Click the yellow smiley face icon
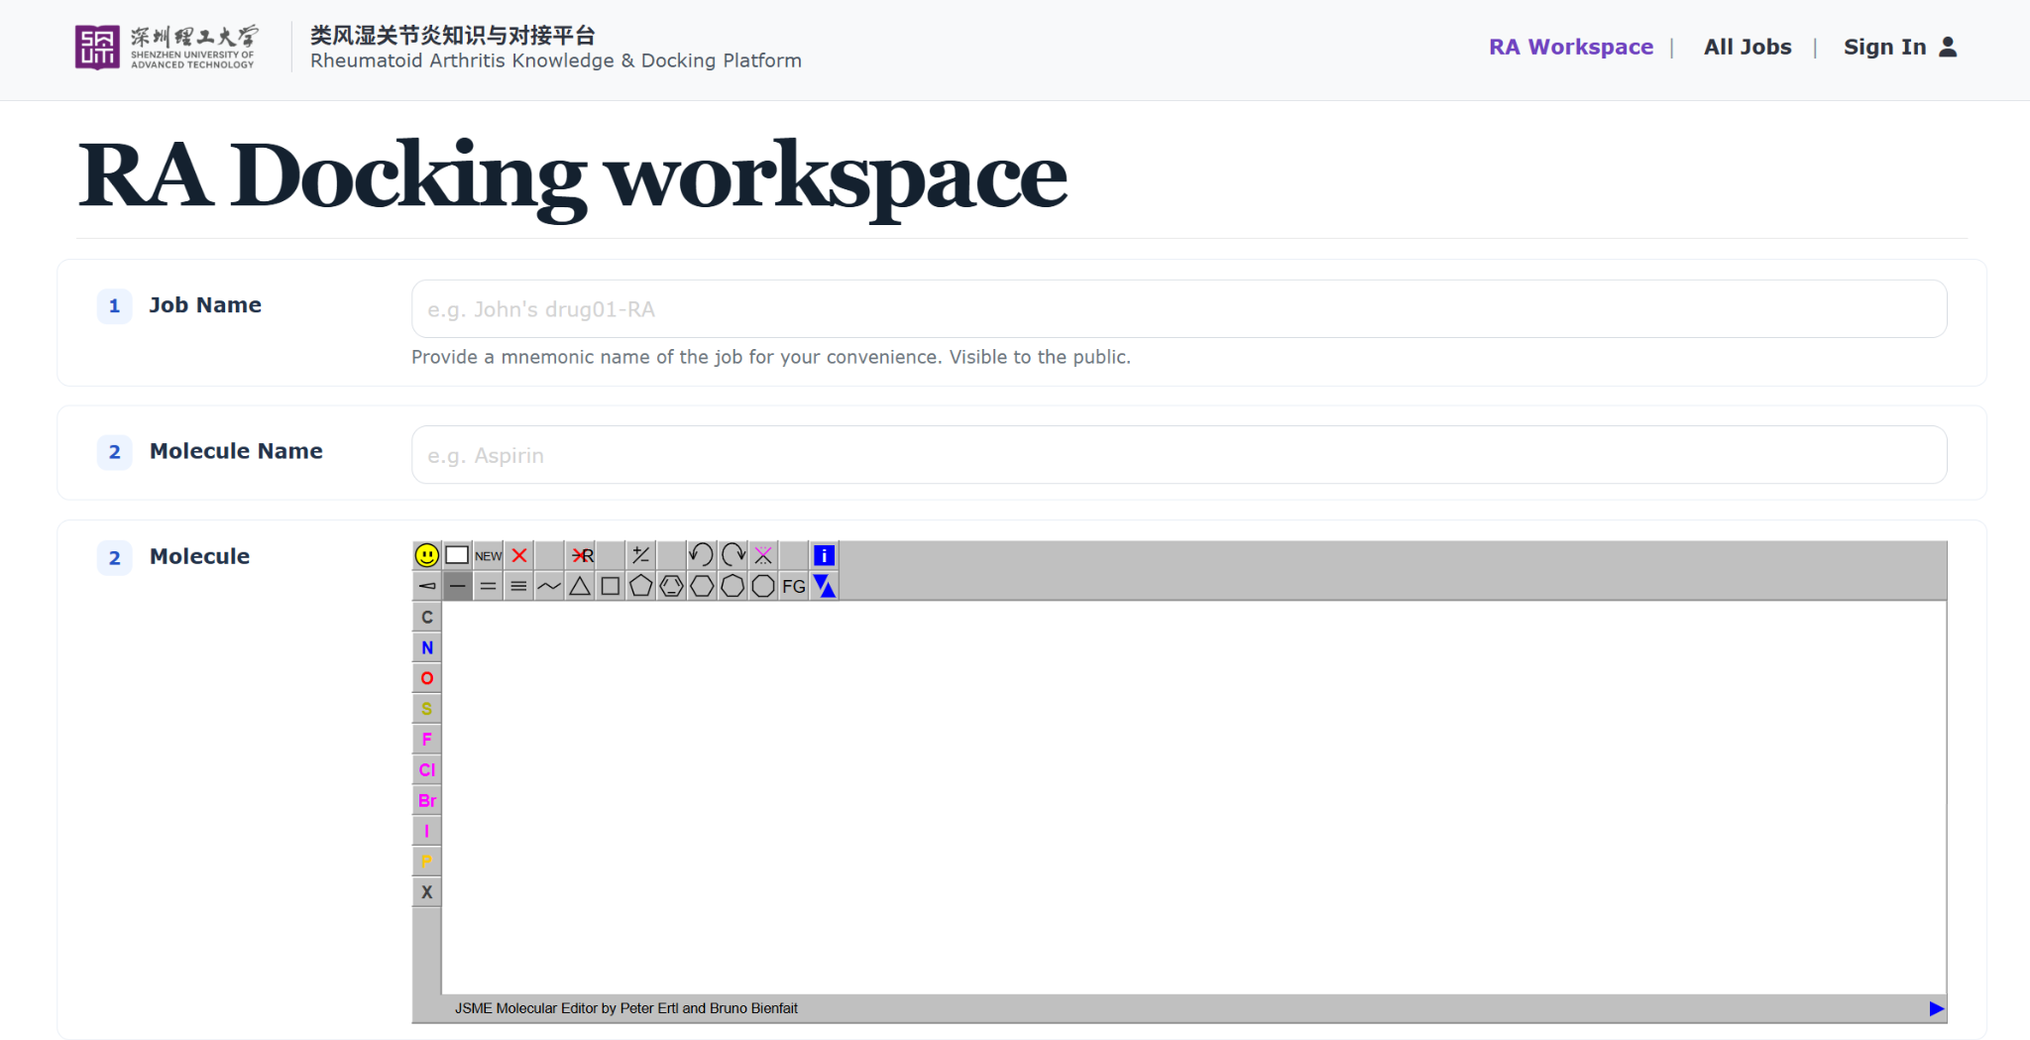Image resolution: width=2030 pixels, height=1040 pixels. (x=427, y=555)
